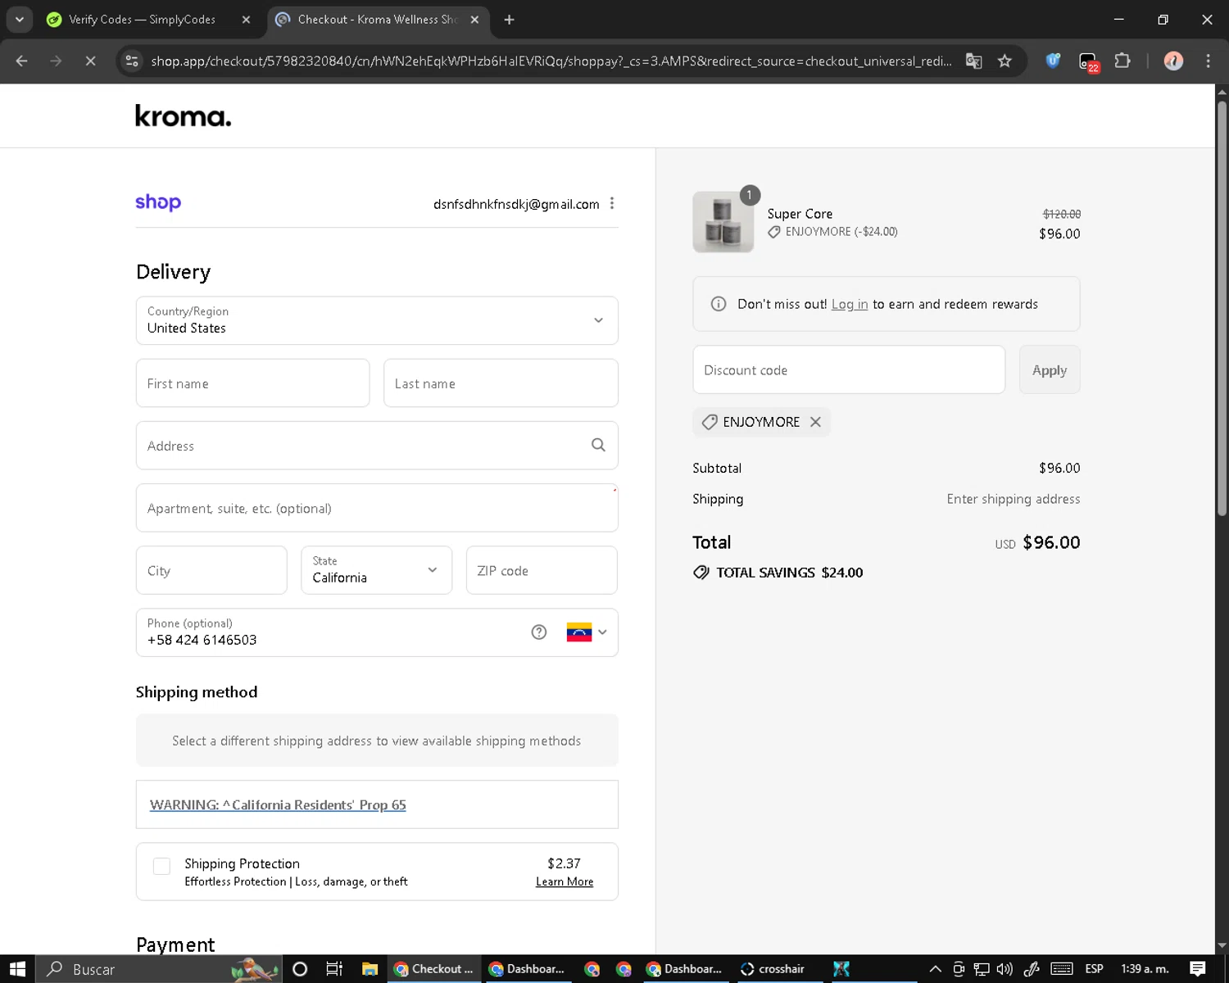Open a new browser tab
This screenshot has height=983, width=1229.
pos(509,20)
